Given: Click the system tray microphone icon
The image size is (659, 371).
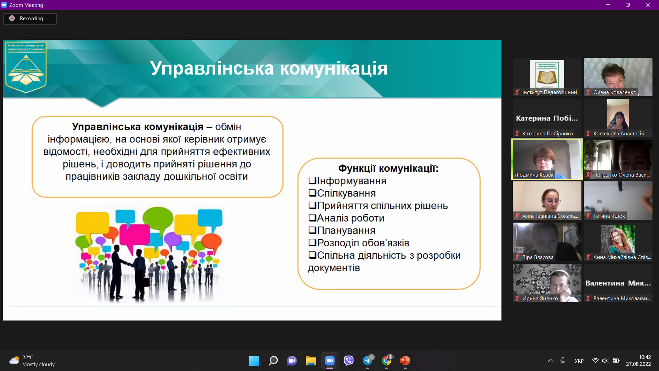Looking at the screenshot, I should point(563,361).
